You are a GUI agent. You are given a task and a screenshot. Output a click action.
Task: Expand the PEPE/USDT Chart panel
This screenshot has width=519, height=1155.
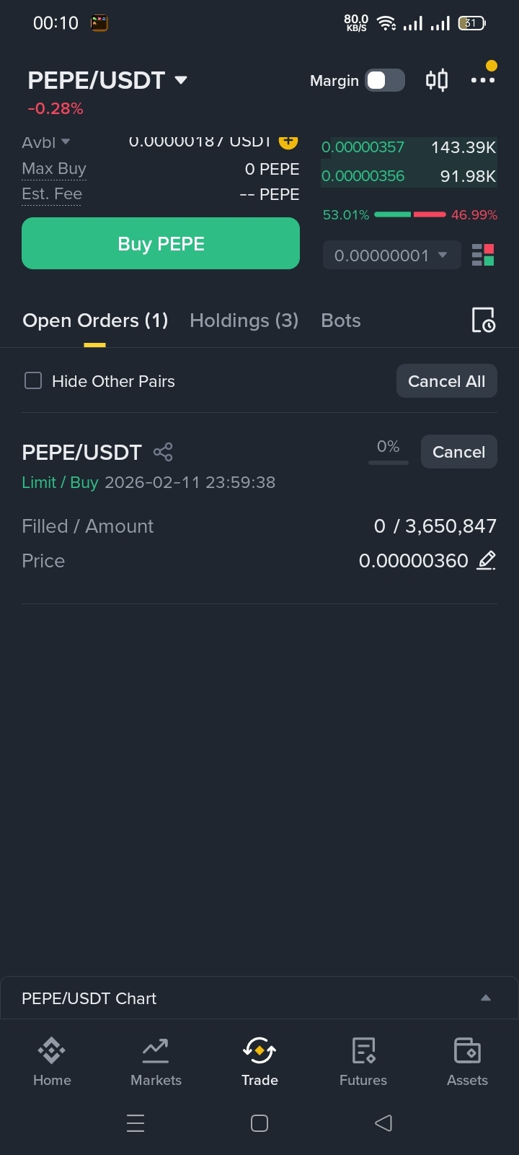(x=485, y=998)
